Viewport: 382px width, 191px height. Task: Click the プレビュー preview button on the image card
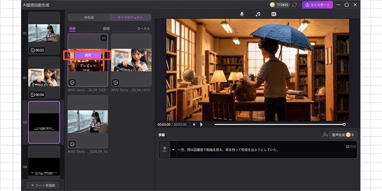coord(88,66)
